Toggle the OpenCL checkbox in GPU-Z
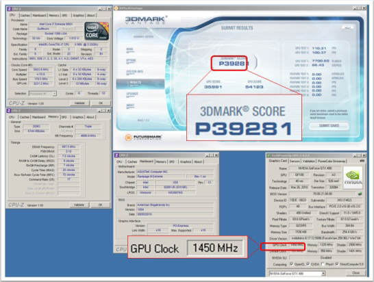374x282 pixels. coord(291,264)
